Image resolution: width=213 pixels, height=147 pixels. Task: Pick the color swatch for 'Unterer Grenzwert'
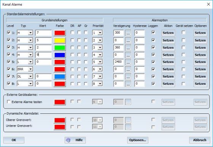pos(60,127)
